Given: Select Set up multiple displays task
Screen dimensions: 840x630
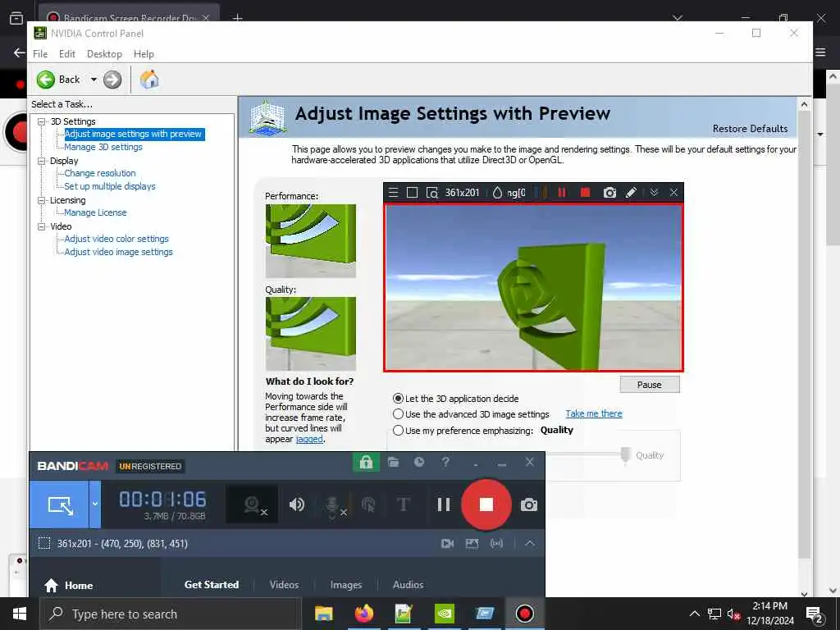Looking at the screenshot, I should coord(110,186).
